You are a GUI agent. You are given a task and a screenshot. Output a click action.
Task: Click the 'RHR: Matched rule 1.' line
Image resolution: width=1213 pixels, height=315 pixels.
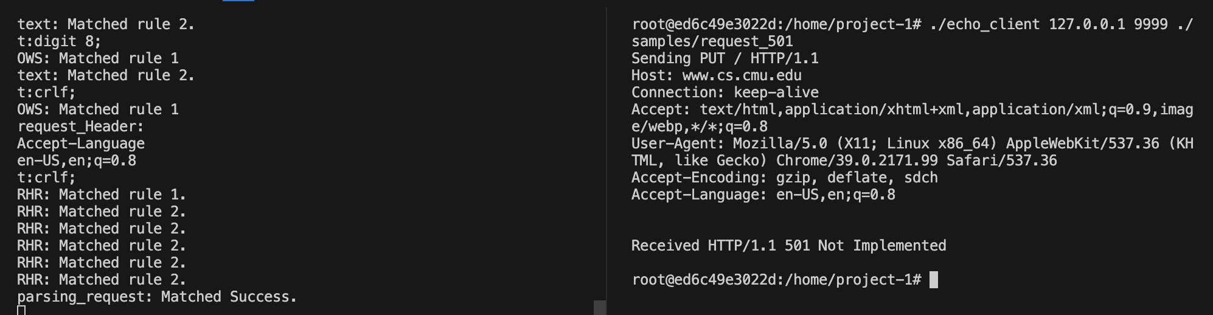101,195
